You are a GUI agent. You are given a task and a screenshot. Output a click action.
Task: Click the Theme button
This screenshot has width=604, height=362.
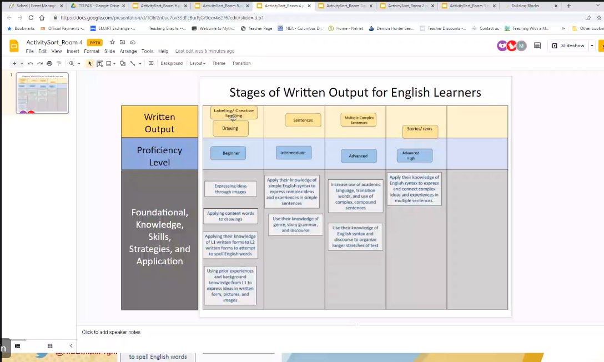coord(219,63)
